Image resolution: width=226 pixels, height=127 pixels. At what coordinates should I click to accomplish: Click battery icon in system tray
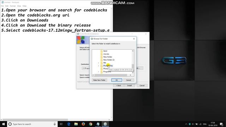coord(197,124)
